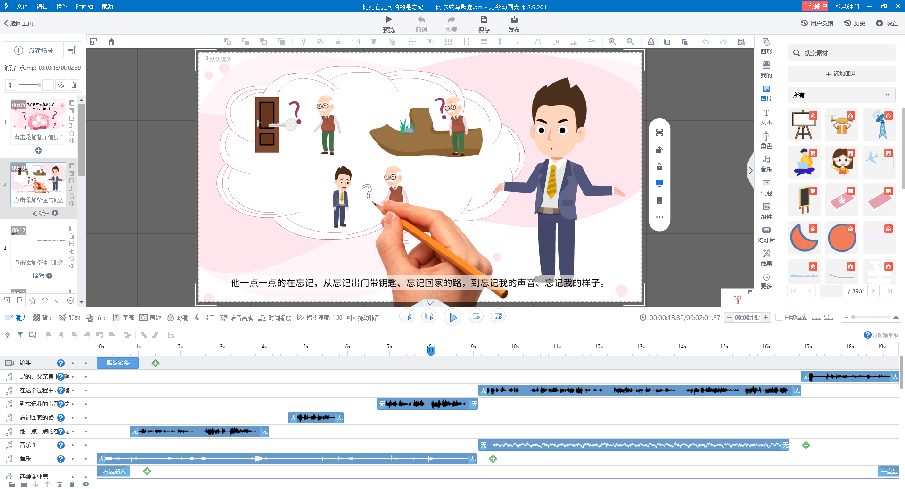
Task: Open the 气泡 bubble panel
Action: pyautogui.click(x=766, y=187)
